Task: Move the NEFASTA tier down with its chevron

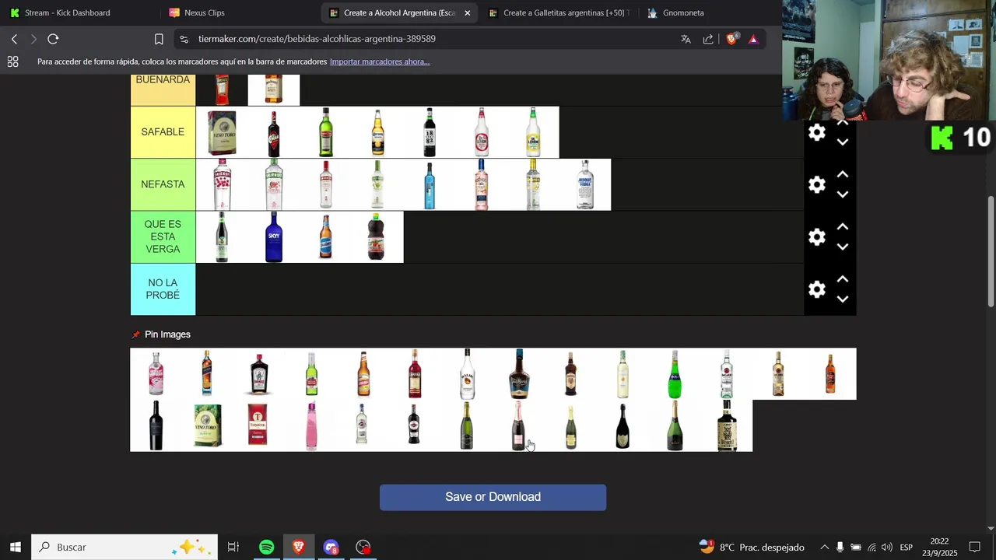Action: pyautogui.click(x=842, y=194)
